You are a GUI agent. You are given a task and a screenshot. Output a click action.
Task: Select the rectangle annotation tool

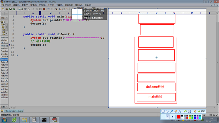[163, 111]
